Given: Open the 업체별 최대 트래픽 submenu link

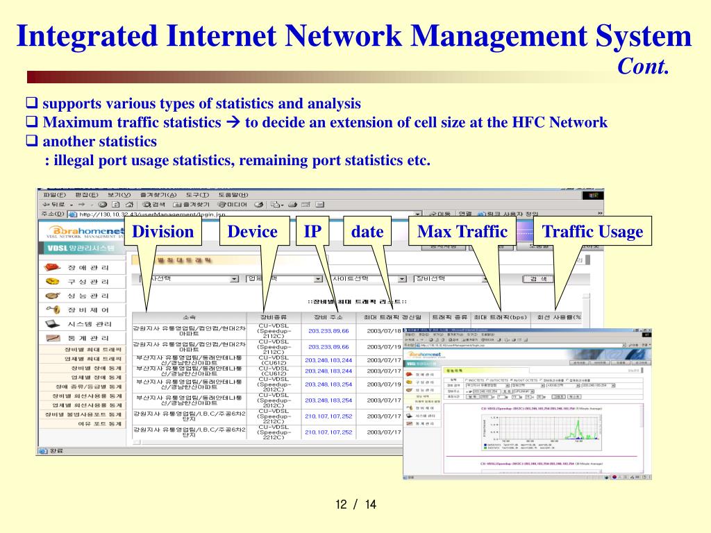Looking at the screenshot, I should pos(93,359).
